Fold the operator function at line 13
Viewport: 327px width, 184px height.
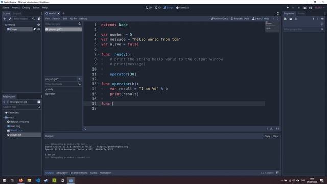(99, 84)
